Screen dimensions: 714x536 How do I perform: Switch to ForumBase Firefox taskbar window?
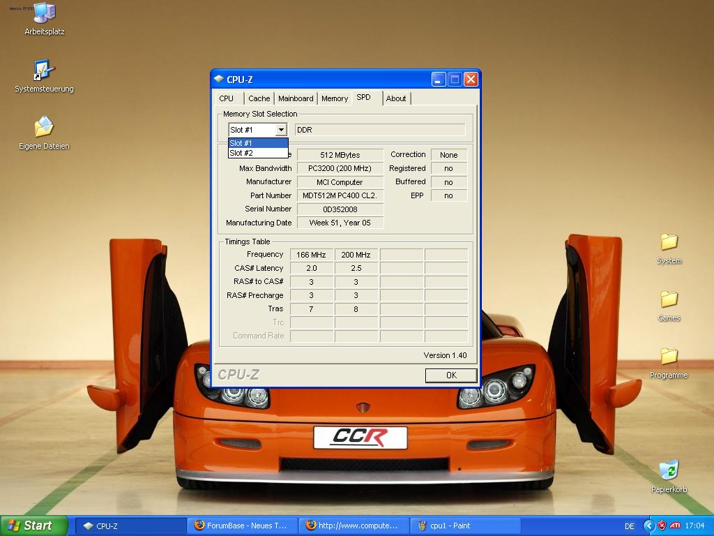point(242,526)
